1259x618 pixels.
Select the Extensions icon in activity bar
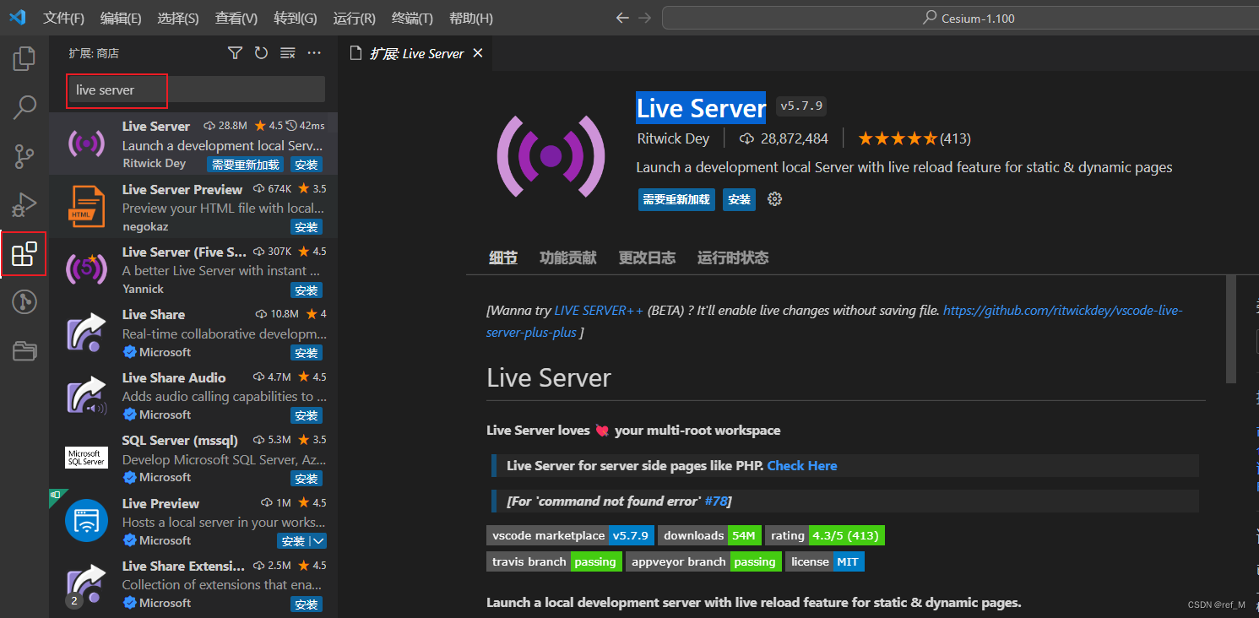click(x=24, y=253)
